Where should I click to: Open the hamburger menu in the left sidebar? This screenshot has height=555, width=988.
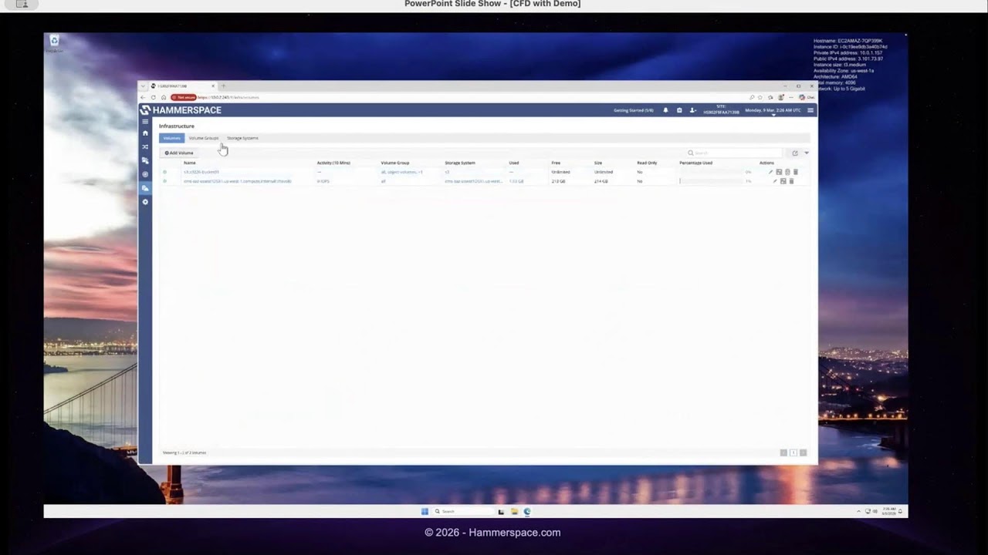145,122
